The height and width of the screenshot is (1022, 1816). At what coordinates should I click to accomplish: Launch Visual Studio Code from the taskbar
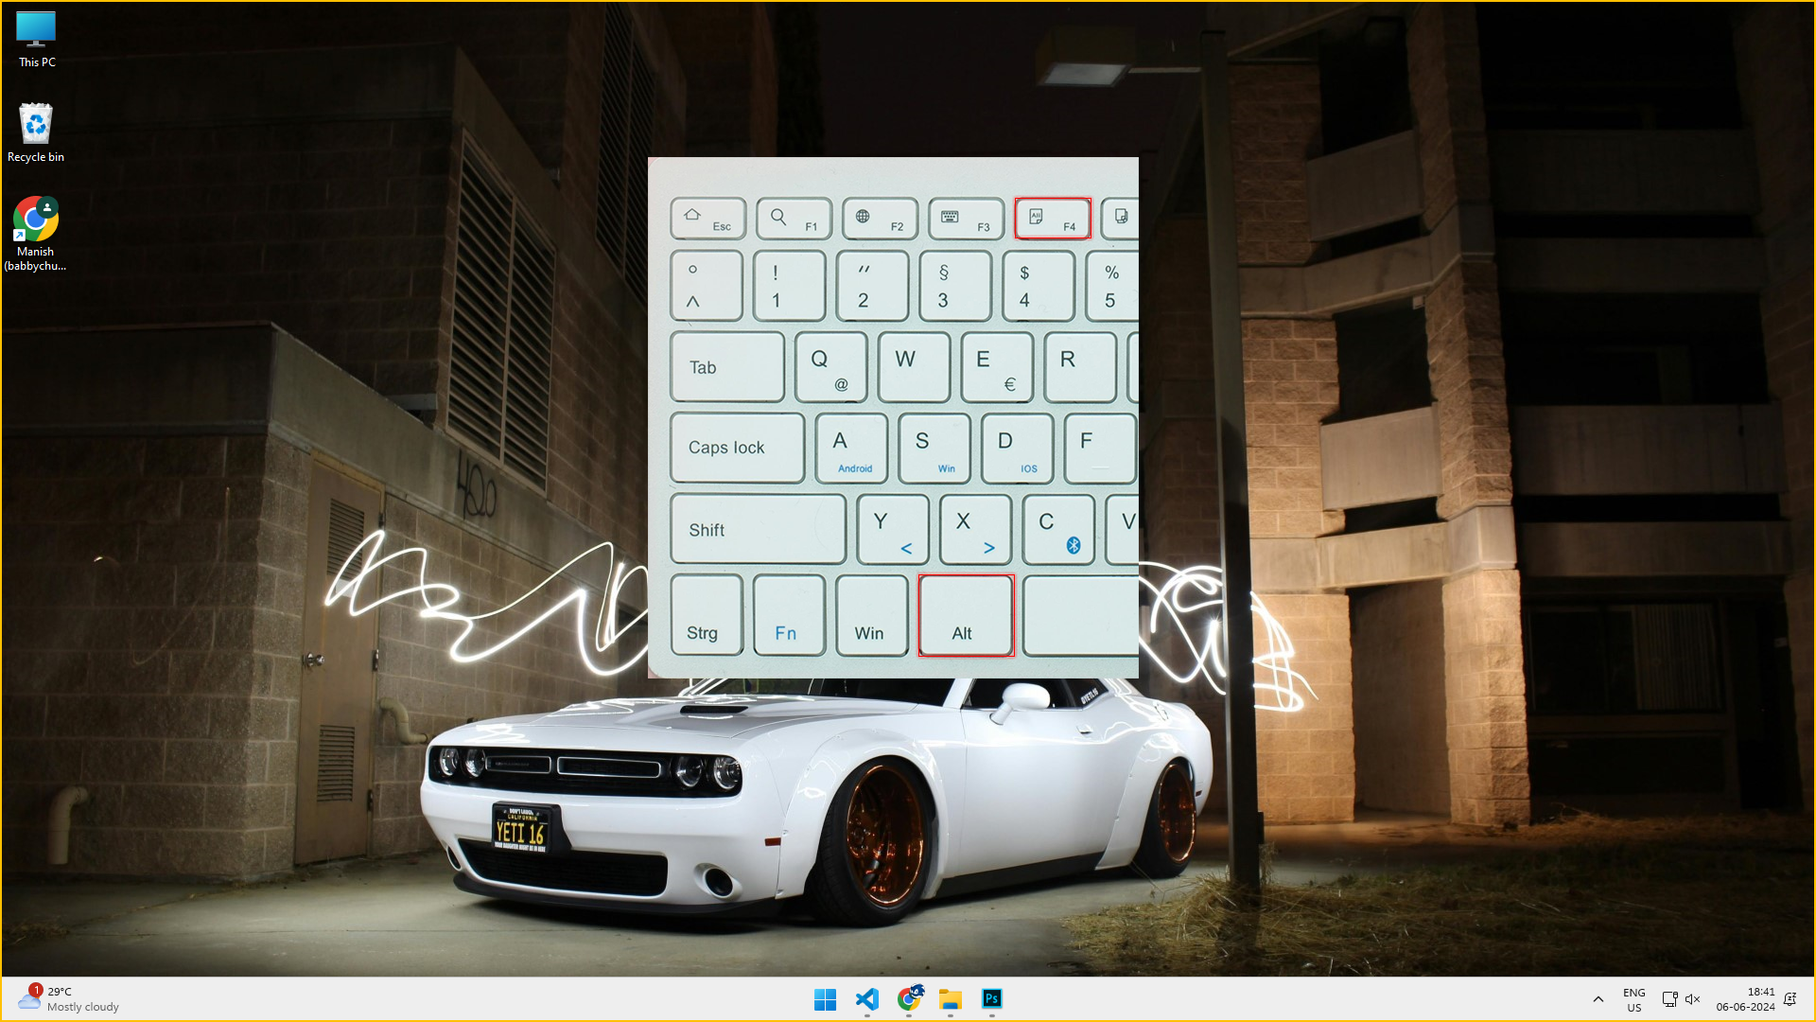866,999
